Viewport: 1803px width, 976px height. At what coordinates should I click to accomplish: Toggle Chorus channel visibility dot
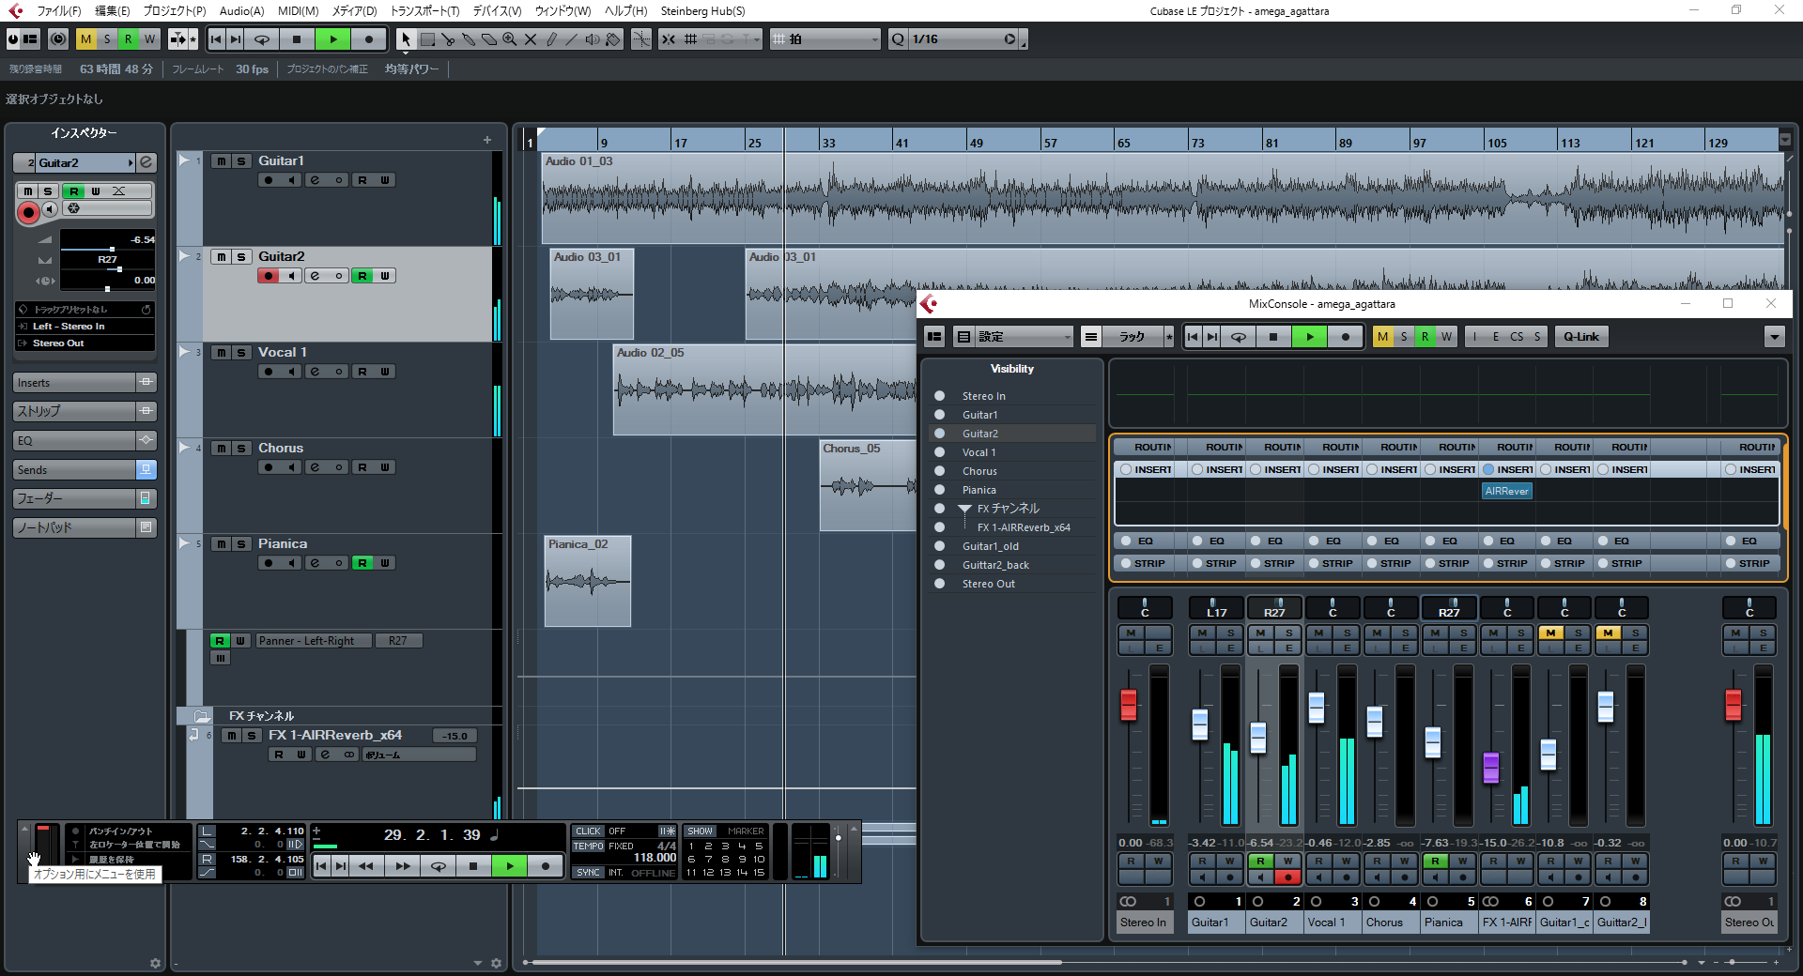coord(939,471)
